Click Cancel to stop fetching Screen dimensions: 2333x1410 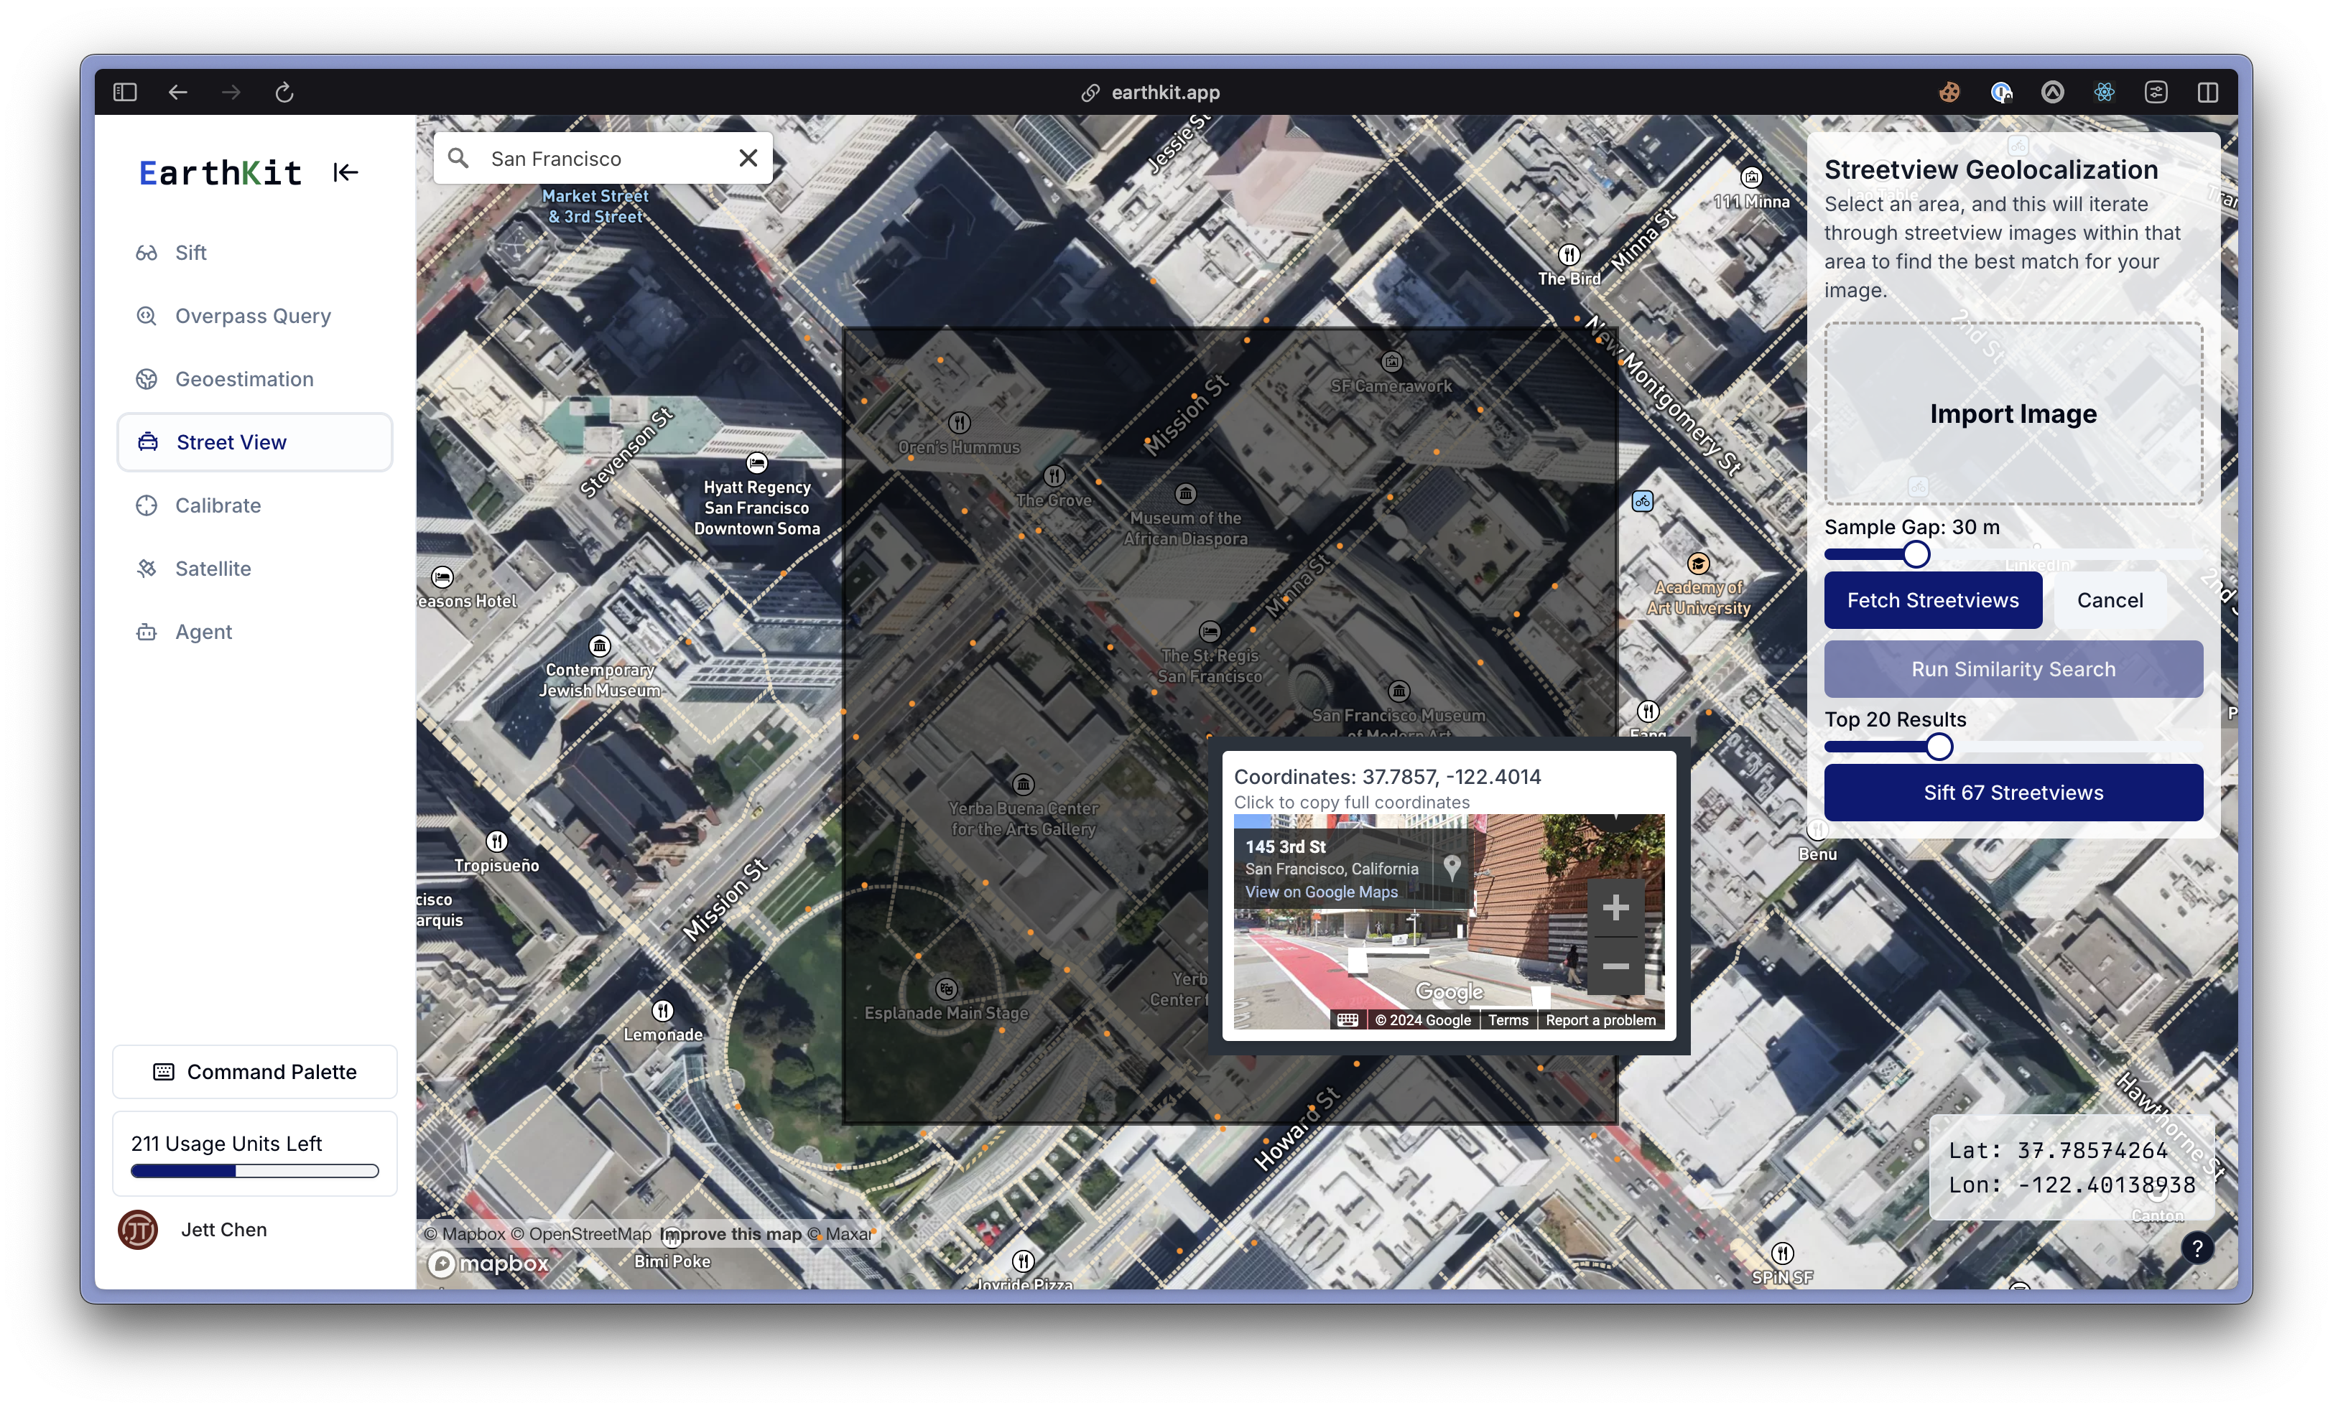tap(2110, 599)
